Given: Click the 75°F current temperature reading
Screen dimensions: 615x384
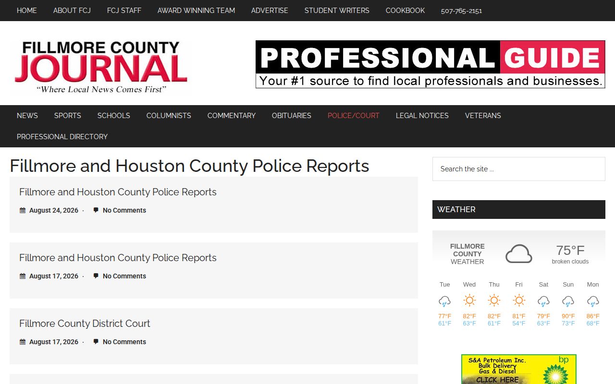Looking at the screenshot, I should [x=570, y=250].
